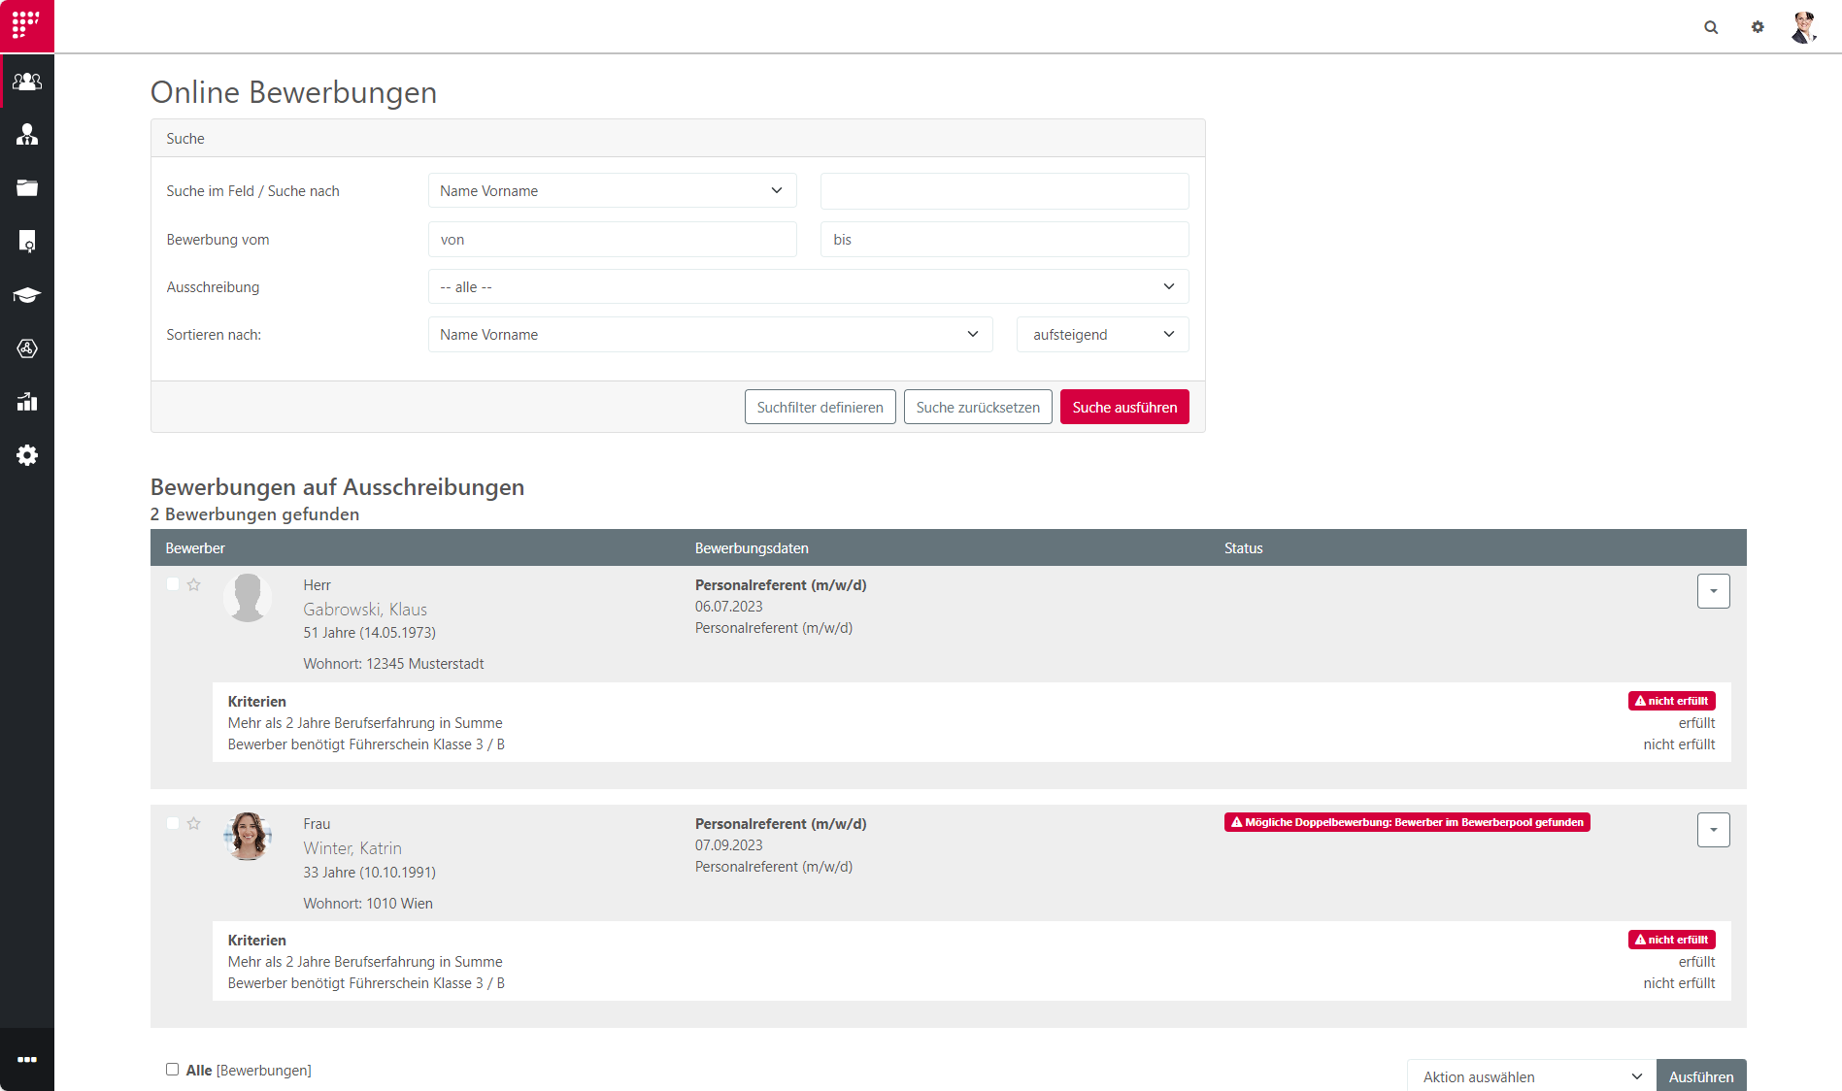Open the header settings gear icon
1842x1091 pixels.
[1758, 27]
